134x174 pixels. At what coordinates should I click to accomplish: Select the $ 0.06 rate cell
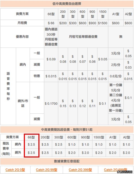[x=92, y=59]
